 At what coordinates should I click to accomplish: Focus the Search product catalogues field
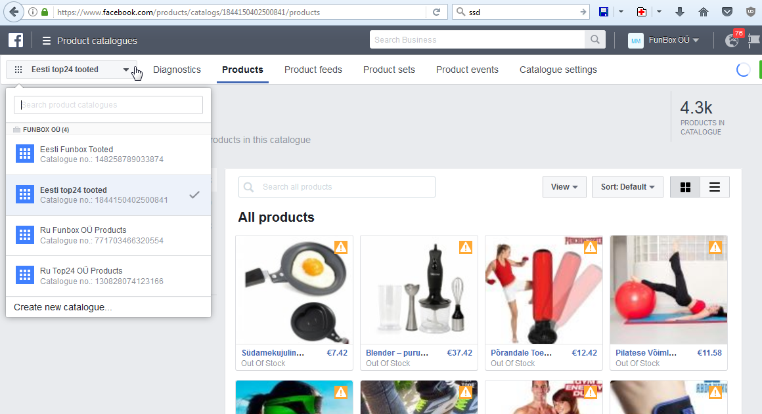coord(108,105)
